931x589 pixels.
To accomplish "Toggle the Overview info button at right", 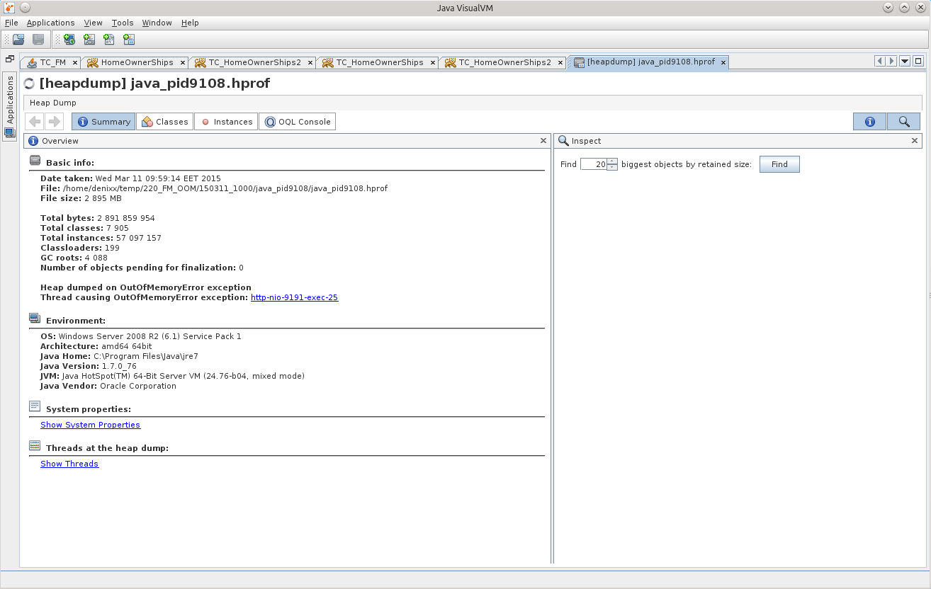I will coord(869,122).
